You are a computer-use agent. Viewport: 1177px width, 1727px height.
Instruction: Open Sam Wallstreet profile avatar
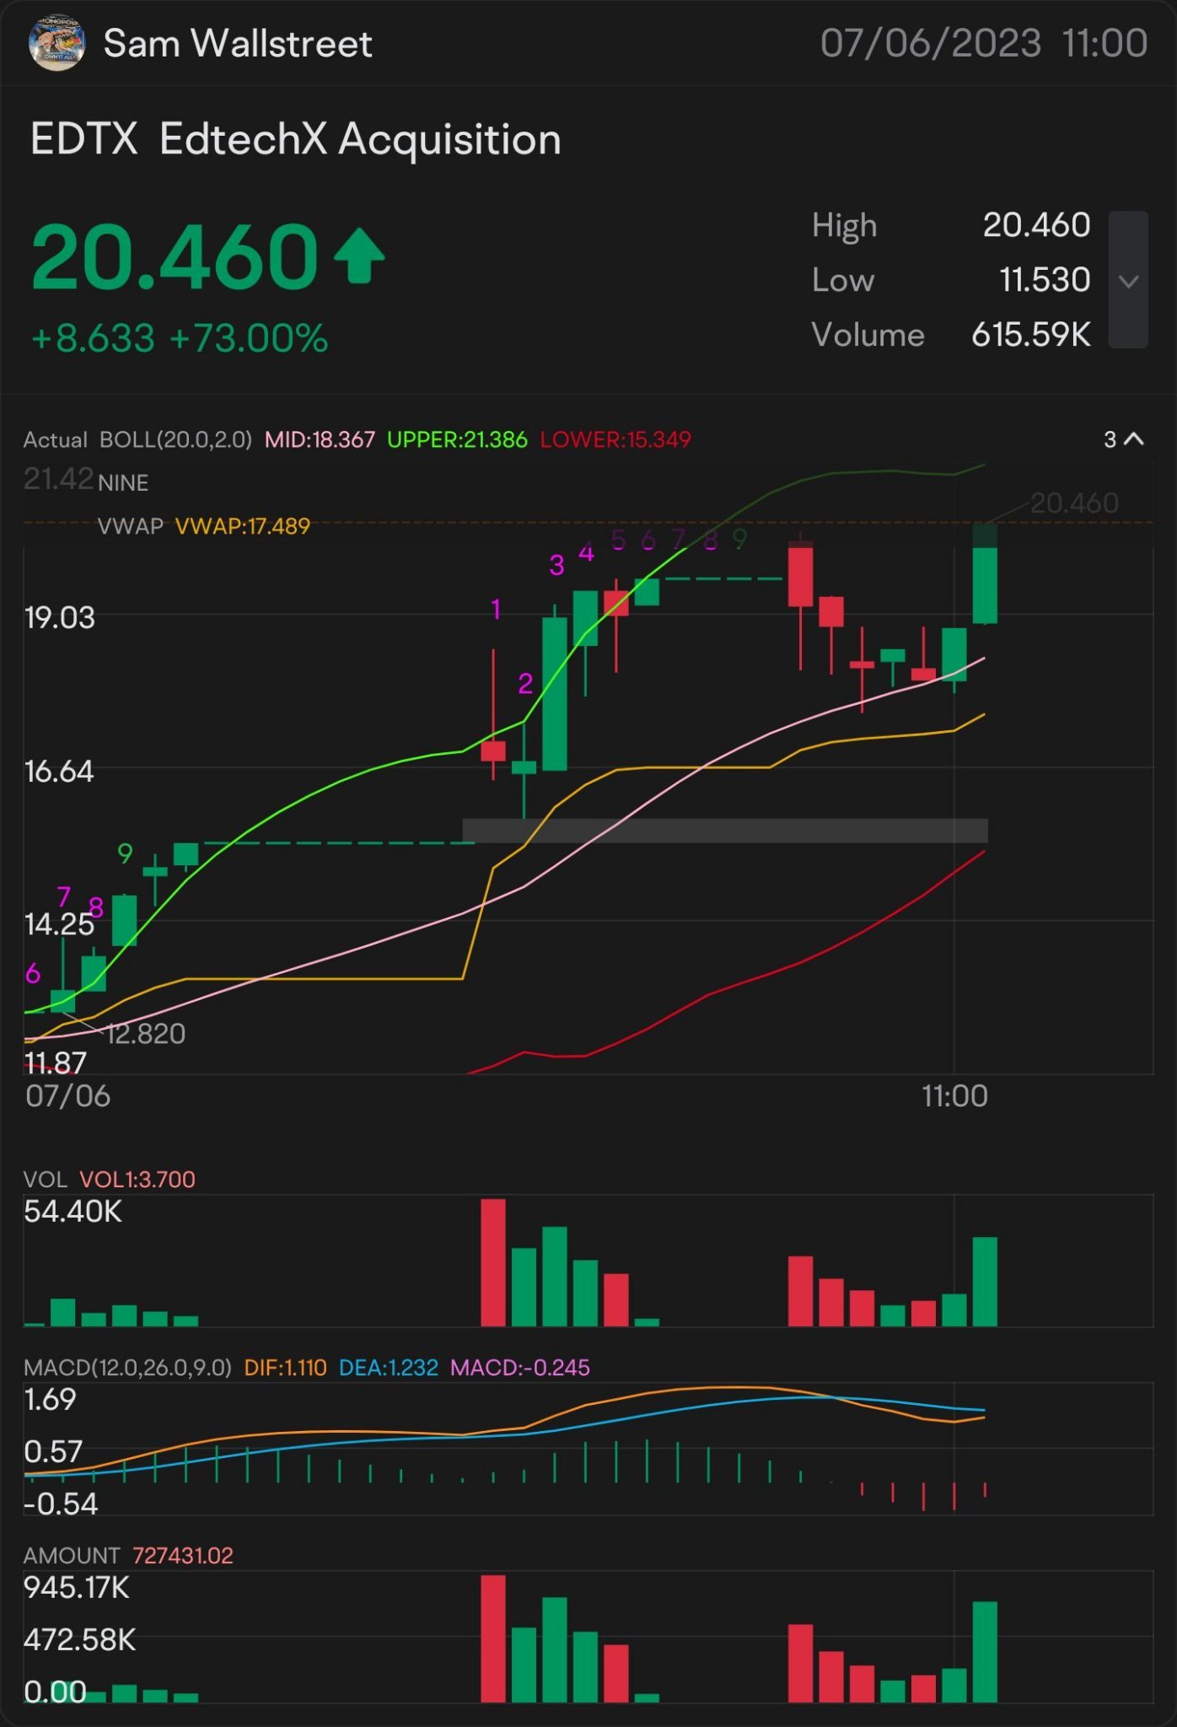point(56,43)
